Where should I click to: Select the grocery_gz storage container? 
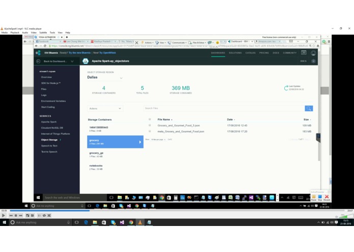[x=115, y=155]
